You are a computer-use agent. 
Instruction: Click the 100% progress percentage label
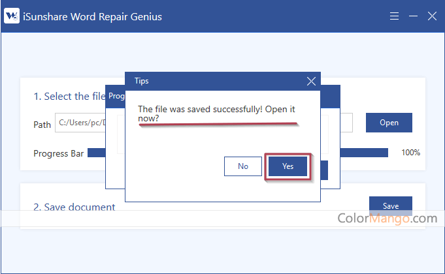pos(410,153)
